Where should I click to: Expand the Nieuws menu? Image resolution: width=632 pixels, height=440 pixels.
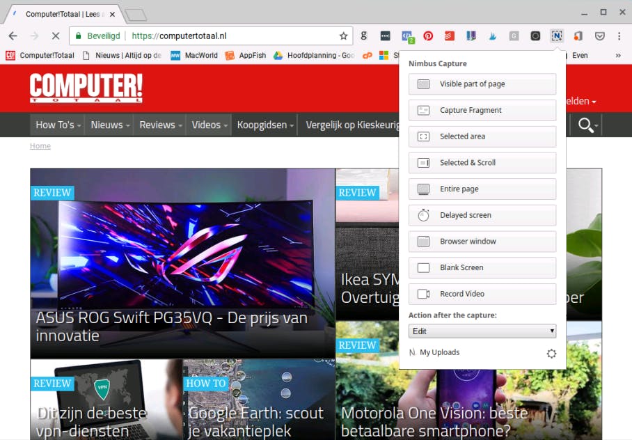110,125
